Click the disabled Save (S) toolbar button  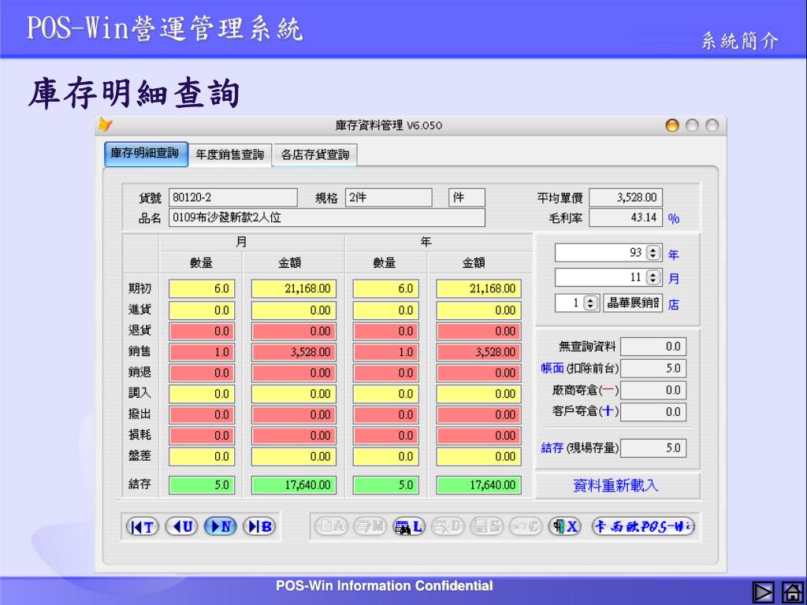point(486,527)
